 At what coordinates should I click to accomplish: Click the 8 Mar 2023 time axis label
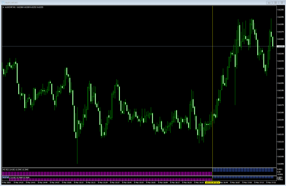click(6, 182)
